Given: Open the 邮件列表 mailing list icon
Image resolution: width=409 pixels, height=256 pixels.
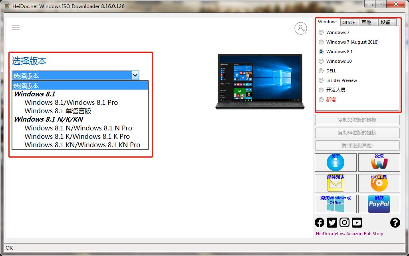Looking at the screenshot, I should coord(336,183).
